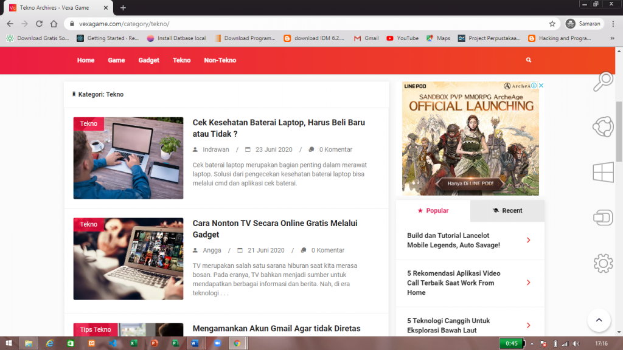Click the share icon on the right floating sidebar
Screen dimensions: 623x350
click(x=602, y=126)
